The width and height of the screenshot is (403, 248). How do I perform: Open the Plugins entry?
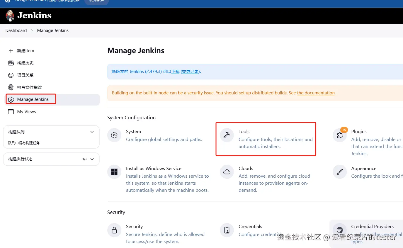tap(359, 132)
